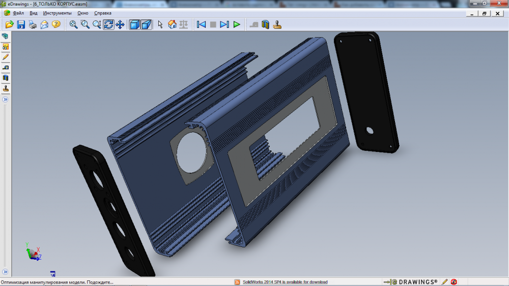Open Measure tape icon in left sidebar
The height and width of the screenshot is (286, 509).
point(5,68)
